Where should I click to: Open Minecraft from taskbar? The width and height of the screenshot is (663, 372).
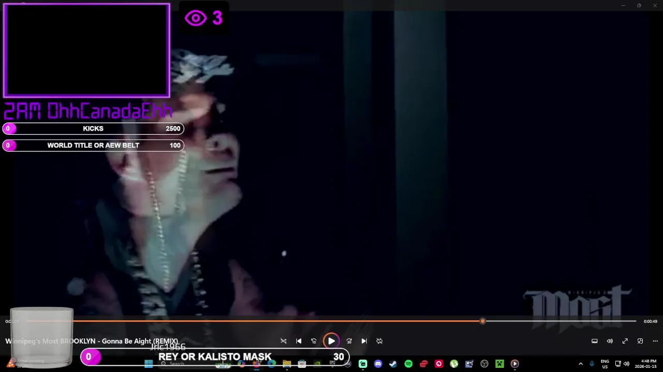[x=499, y=364]
